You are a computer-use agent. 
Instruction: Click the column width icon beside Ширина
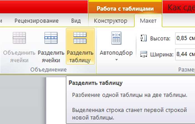click(x=144, y=54)
